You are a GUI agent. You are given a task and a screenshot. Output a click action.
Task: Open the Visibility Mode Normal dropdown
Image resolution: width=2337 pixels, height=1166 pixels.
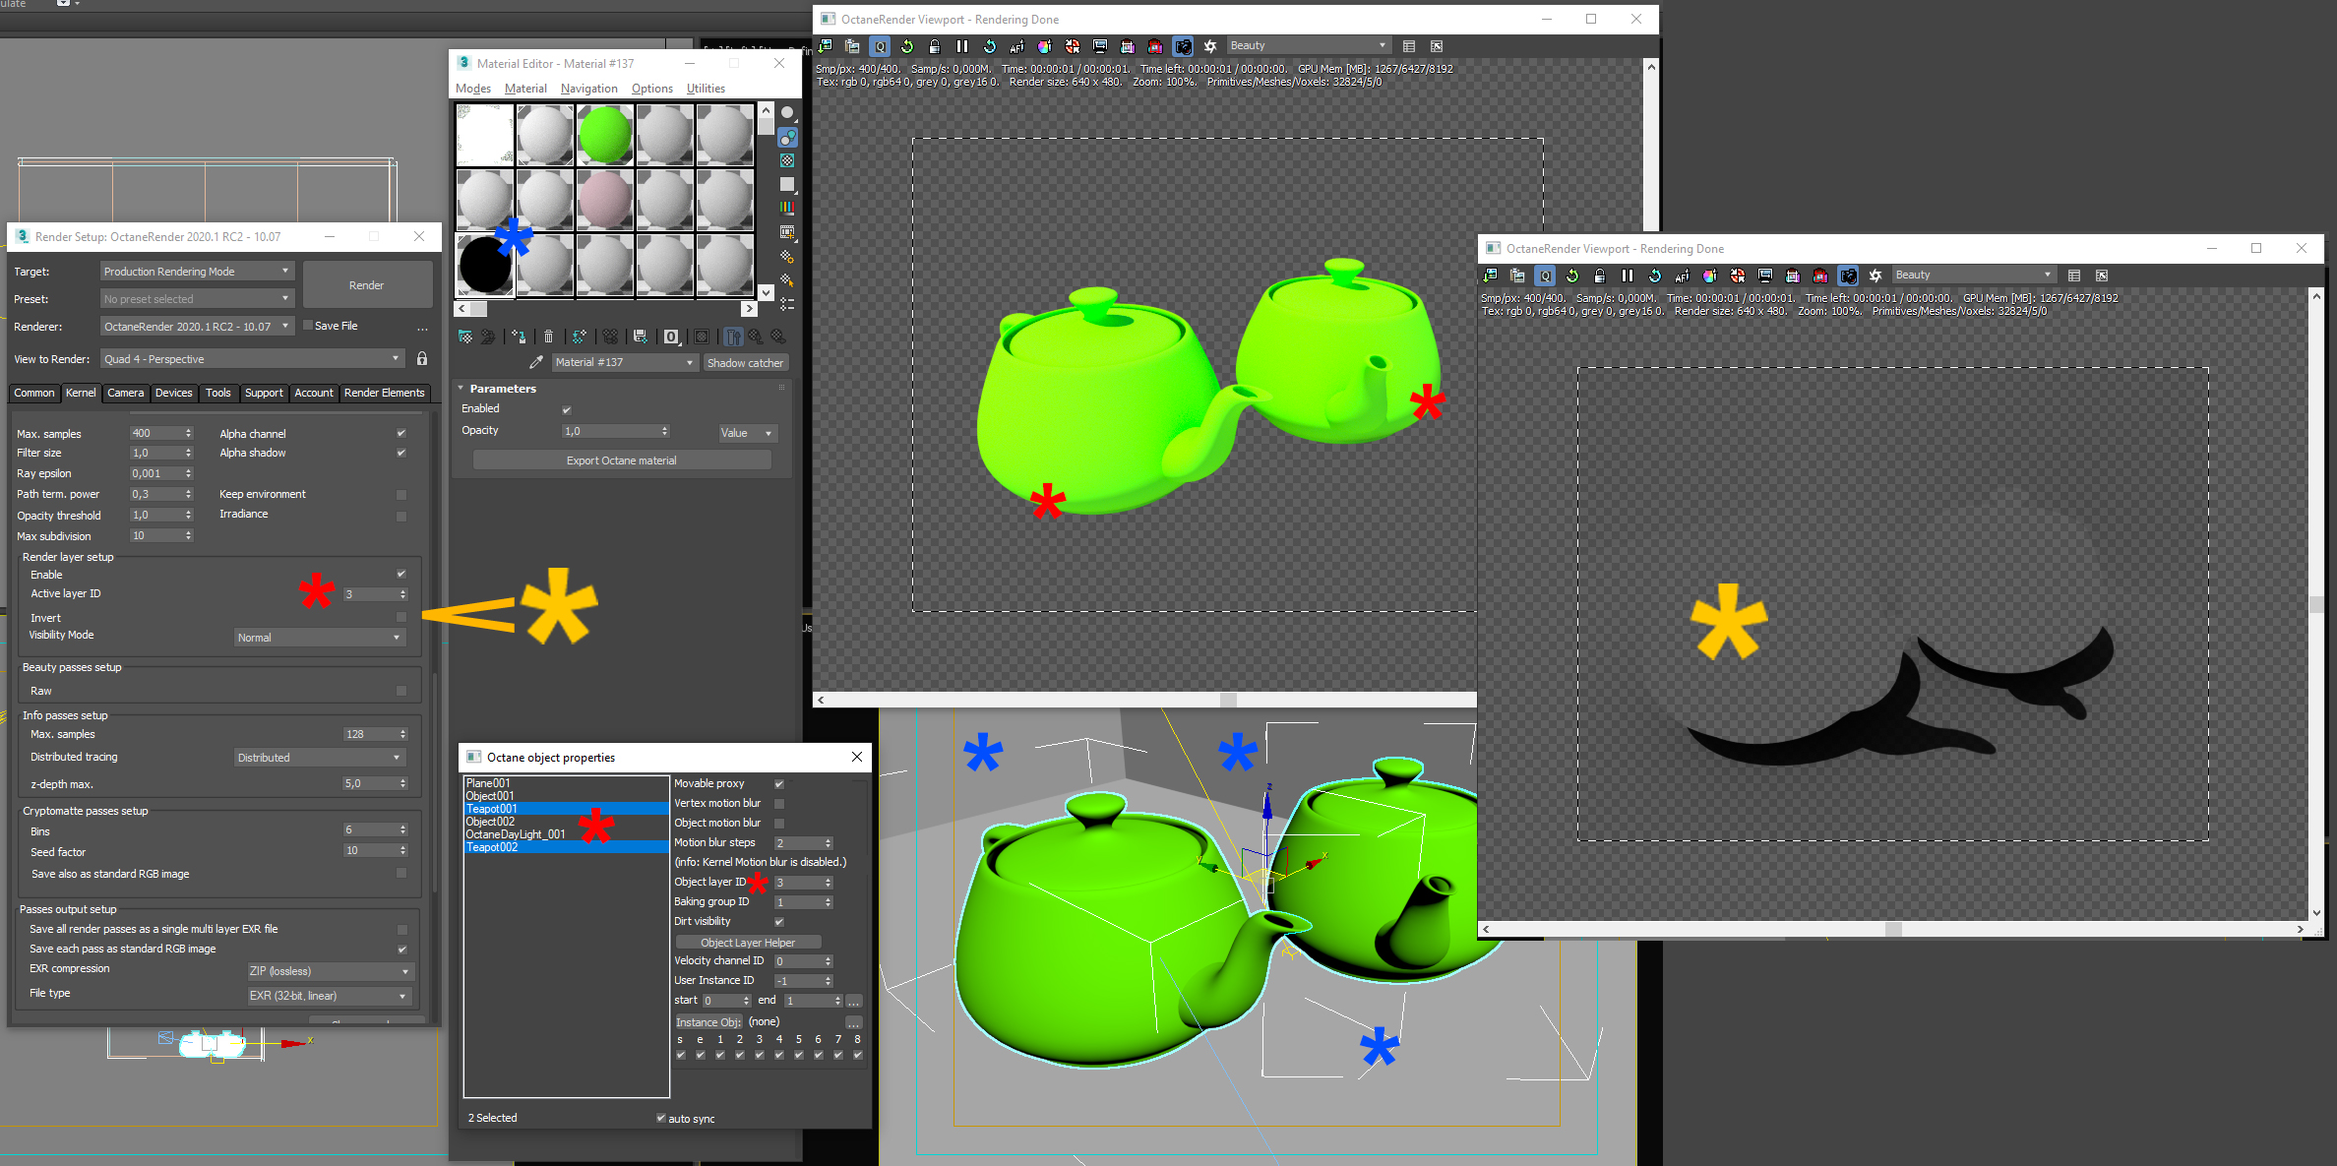click(320, 638)
